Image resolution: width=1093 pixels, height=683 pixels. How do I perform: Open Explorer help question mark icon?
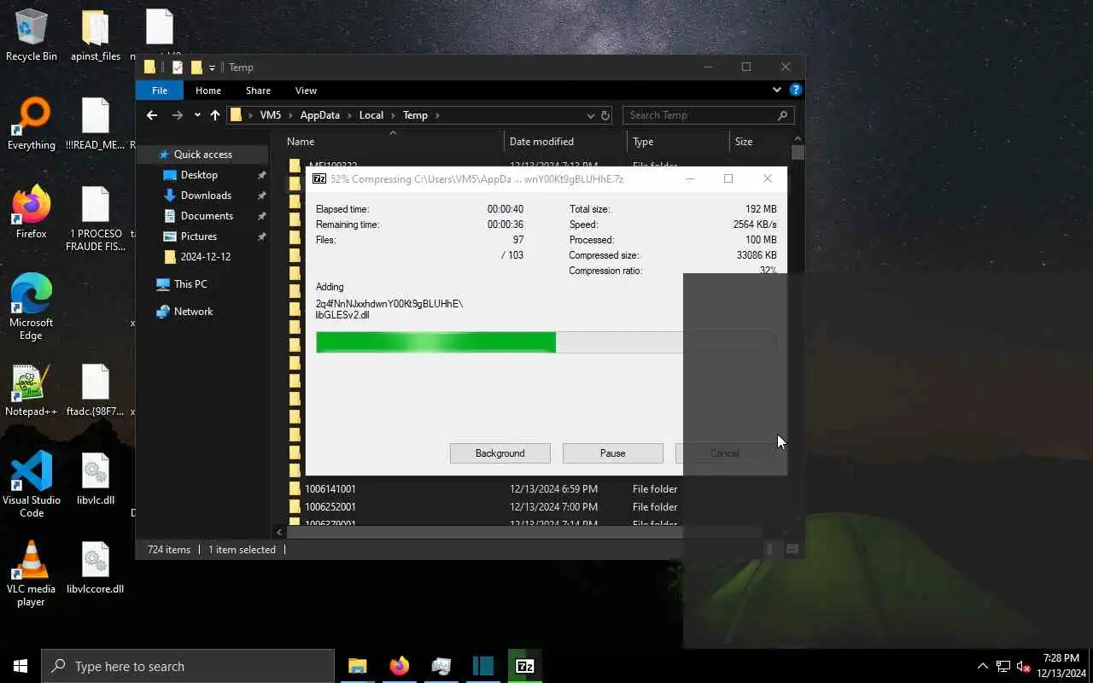point(796,90)
